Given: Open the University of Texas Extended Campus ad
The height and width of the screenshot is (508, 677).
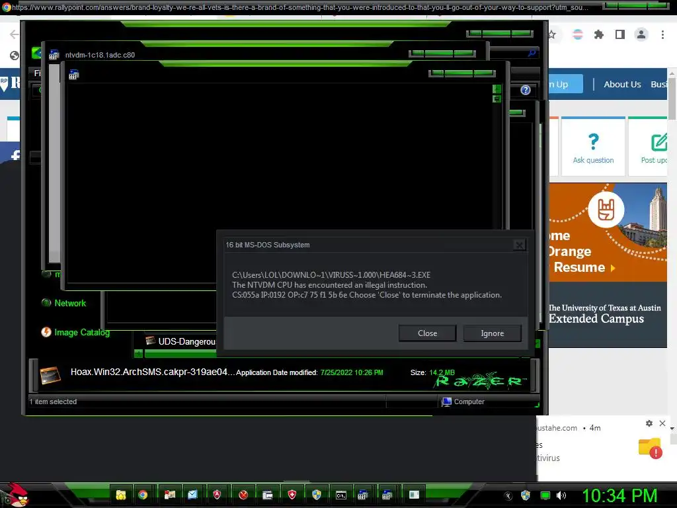Looking at the screenshot, I should [608, 265].
